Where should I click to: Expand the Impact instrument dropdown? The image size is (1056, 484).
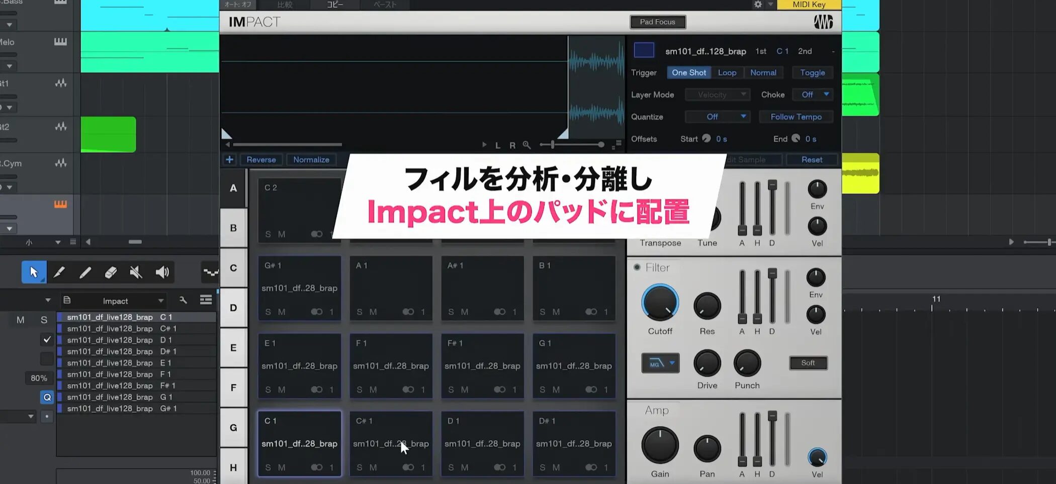160,301
